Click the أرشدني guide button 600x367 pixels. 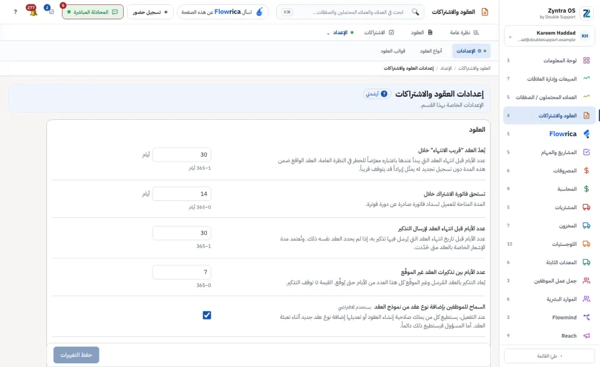[376, 94]
